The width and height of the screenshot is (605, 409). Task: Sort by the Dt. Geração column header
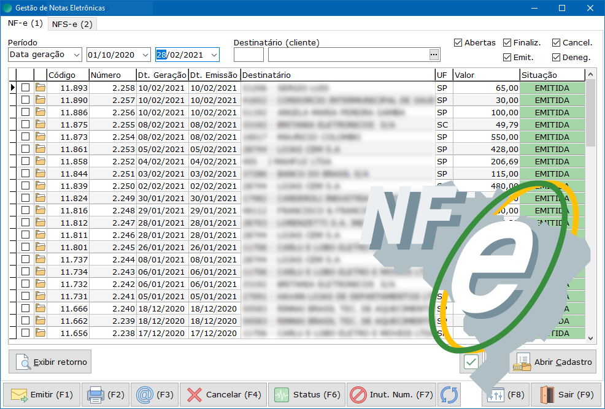pyautogui.click(x=163, y=75)
